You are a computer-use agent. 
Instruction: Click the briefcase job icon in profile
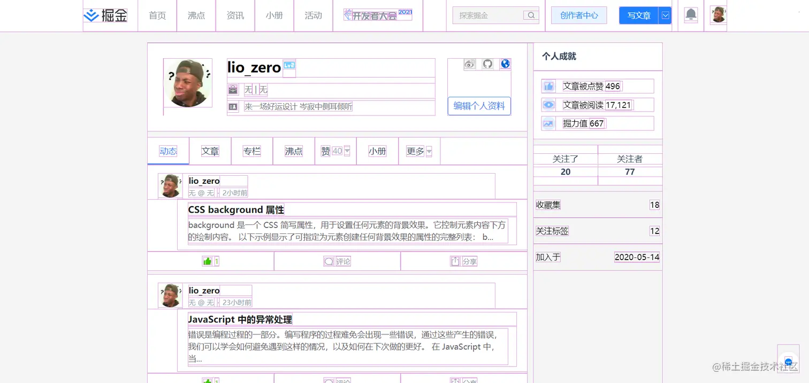click(x=233, y=89)
